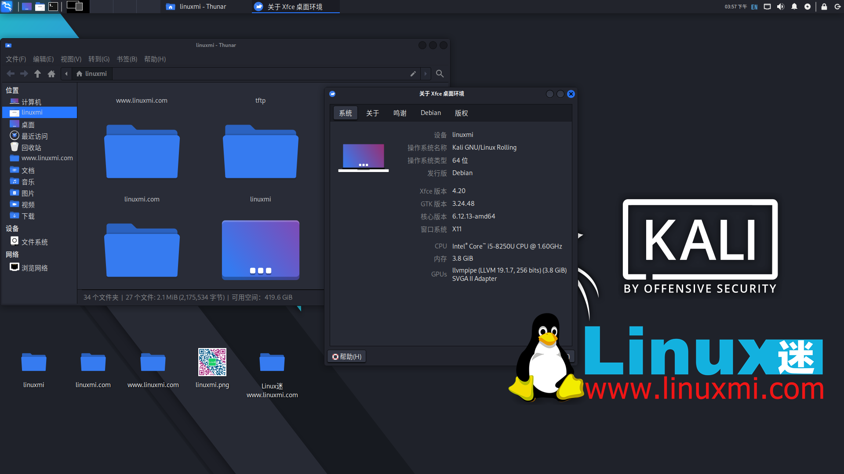Open the 帮助(H) menu in Thunar
Image resolution: width=844 pixels, height=474 pixels.
click(x=155, y=59)
